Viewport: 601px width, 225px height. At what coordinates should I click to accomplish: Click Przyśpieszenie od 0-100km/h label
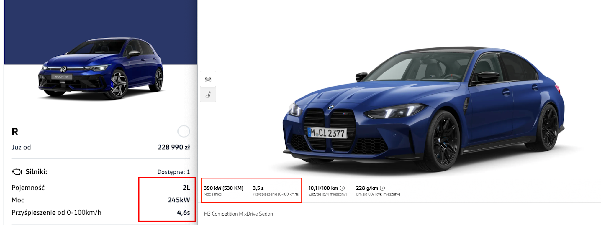pyautogui.click(x=56, y=212)
